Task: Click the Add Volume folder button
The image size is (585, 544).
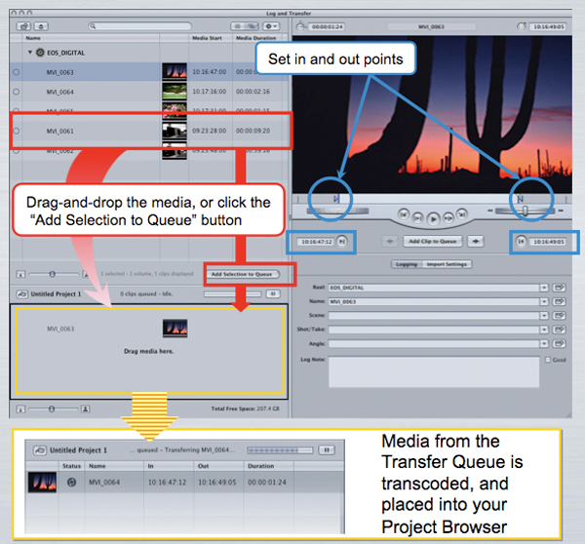Action: tap(23, 26)
